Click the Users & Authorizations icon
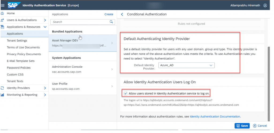The image size is (274, 133). pos(2,20)
